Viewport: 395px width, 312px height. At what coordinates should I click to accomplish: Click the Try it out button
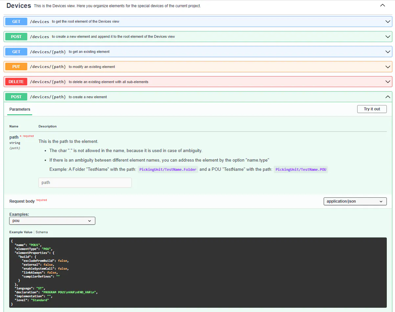372,109
